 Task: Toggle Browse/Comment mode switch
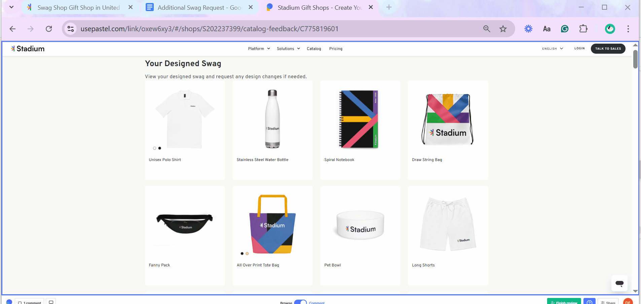click(300, 302)
